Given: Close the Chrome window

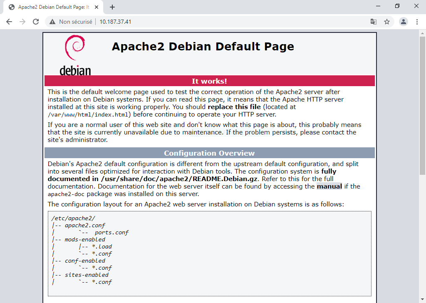Looking at the screenshot, I should [x=416, y=6].
